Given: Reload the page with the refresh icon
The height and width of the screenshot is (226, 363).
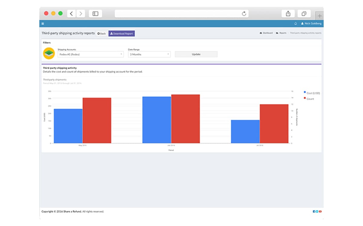Looking at the screenshot, I should click(244, 14).
